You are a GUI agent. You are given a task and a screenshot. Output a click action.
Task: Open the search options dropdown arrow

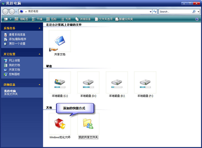(198, 12)
